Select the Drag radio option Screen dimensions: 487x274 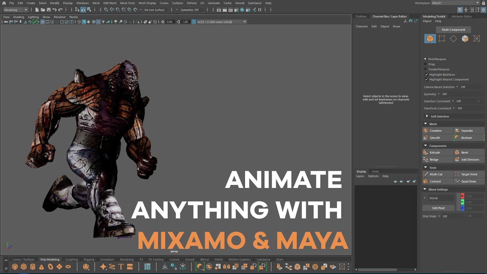425,64
